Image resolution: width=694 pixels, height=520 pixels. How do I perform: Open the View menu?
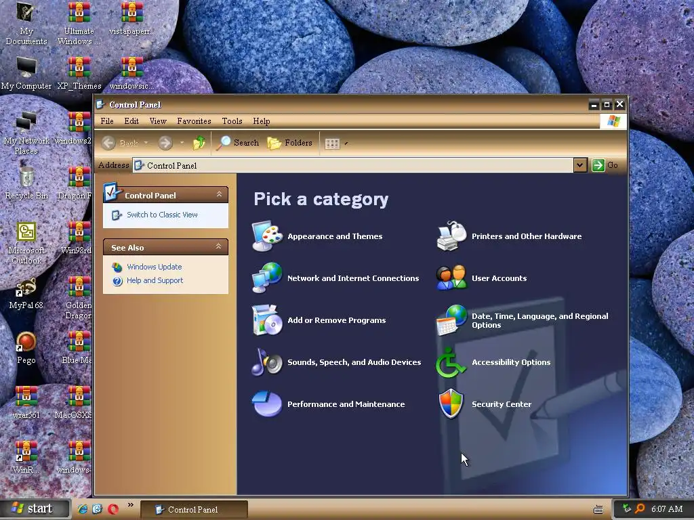(x=157, y=121)
